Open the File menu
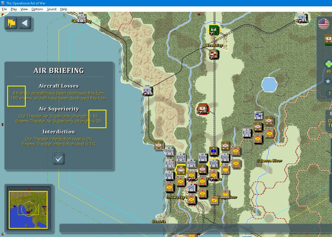 pos(4,9)
